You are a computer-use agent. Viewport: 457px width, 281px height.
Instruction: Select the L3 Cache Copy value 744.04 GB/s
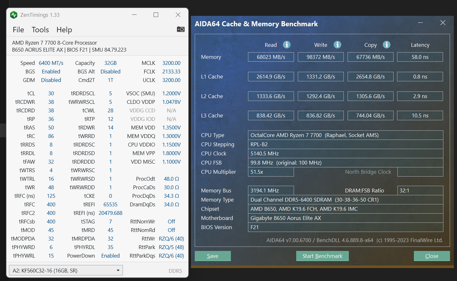click(370, 116)
